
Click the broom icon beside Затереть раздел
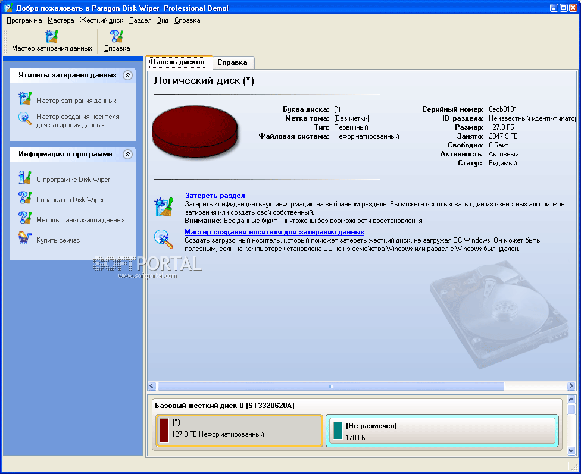point(164,206)
